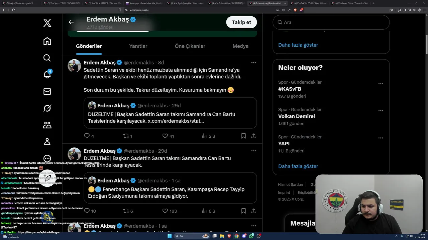Image resolution: width=428 pixels, height=240 pixels.
Task: Bookmark the 'Sadettin Saran ve ekibi' post
Action: [243, 136]
